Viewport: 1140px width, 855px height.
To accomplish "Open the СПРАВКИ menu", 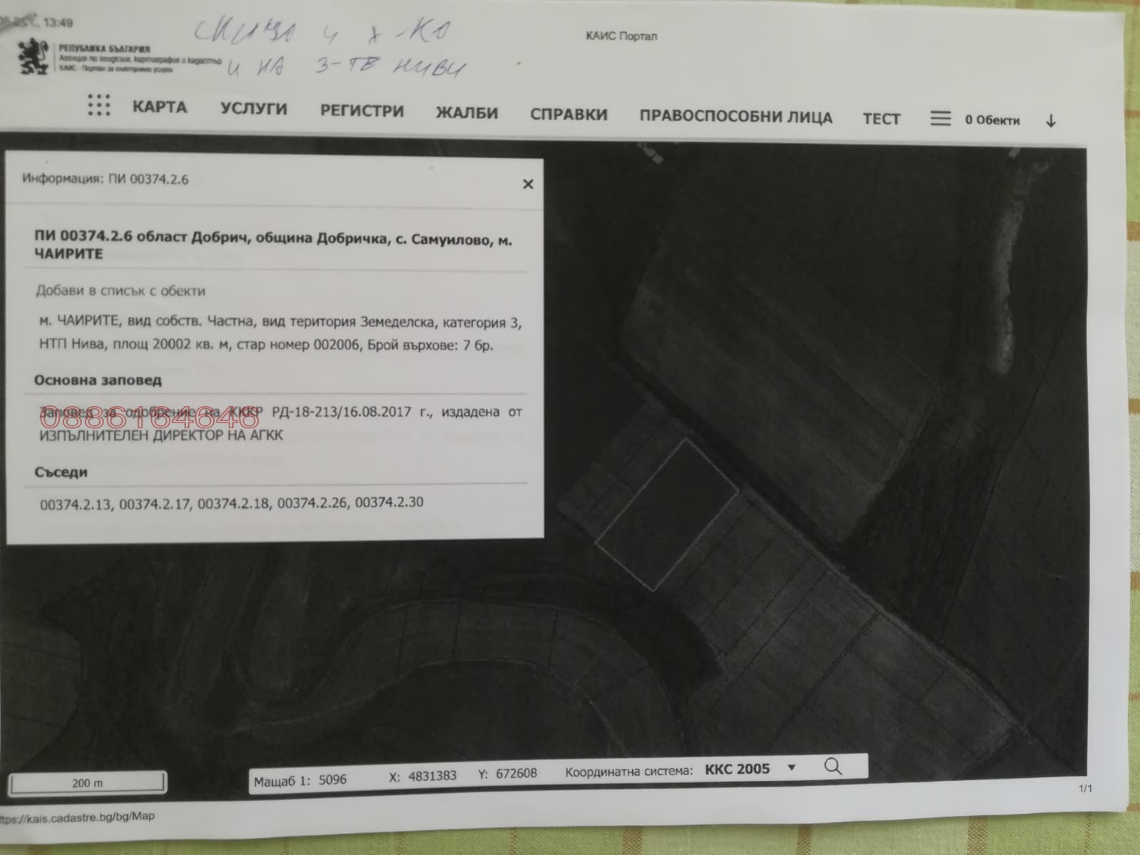I will (569, 115).
